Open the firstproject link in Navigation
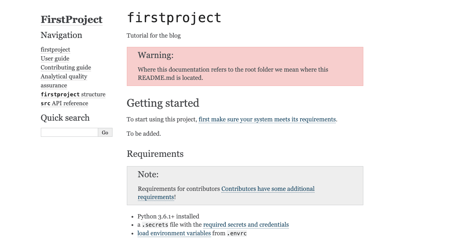The height and width of the screenshot is (241, 464). click(55, 49)
